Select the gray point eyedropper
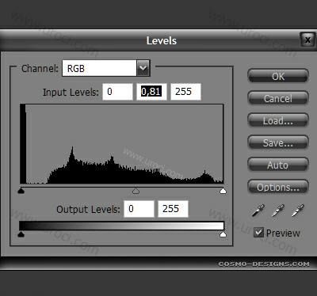Viewport: 317px width, 296px height. (278, 211)
